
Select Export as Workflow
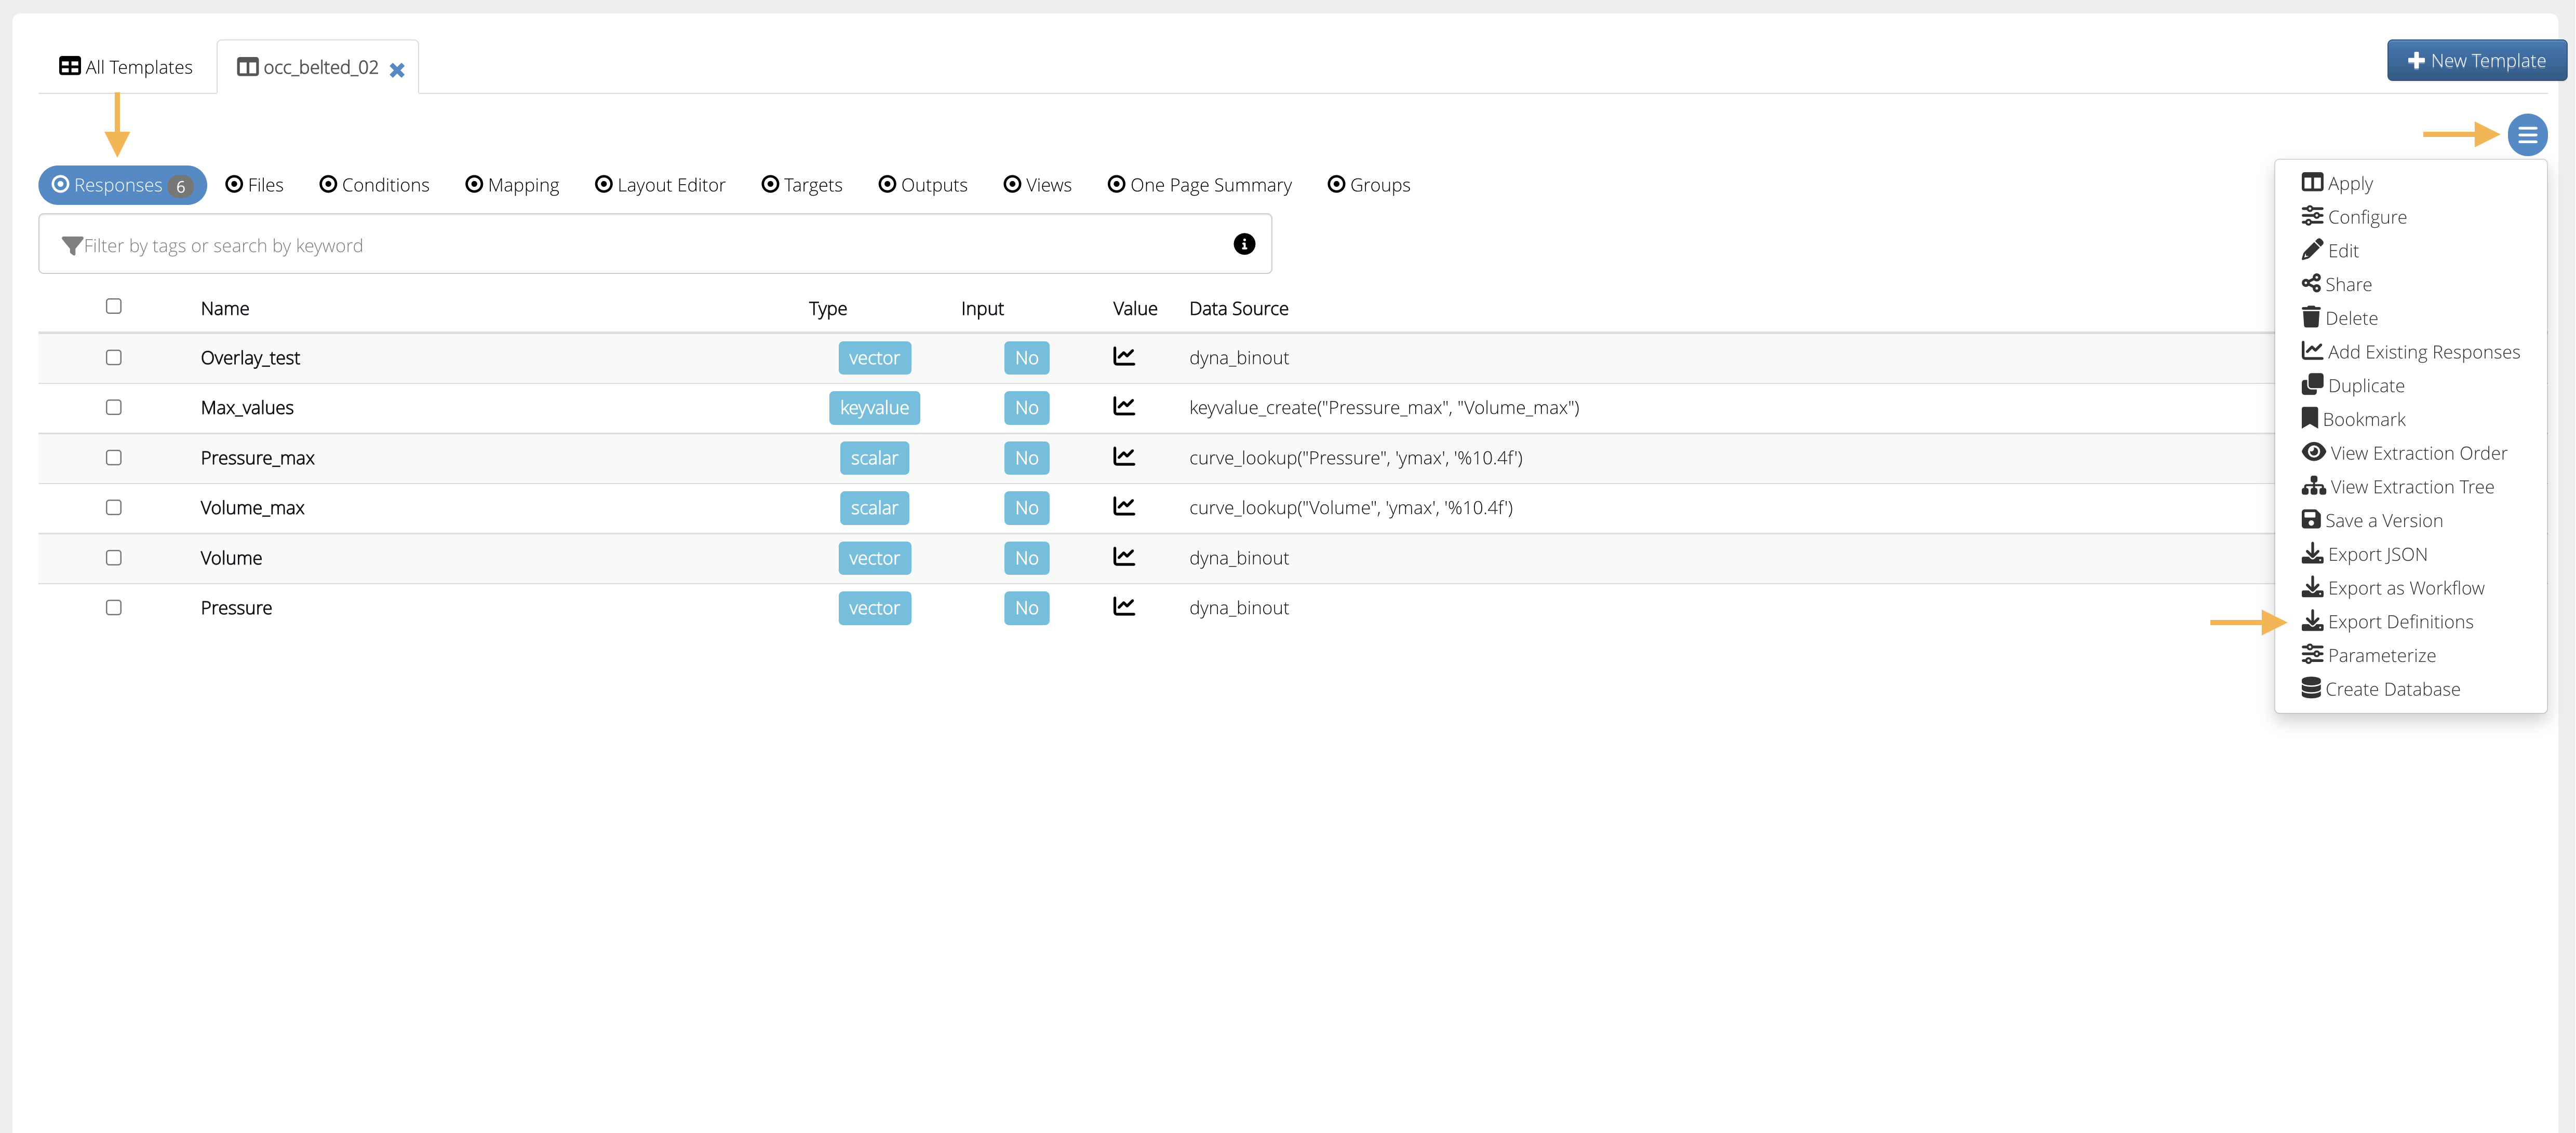point(2393,588)
